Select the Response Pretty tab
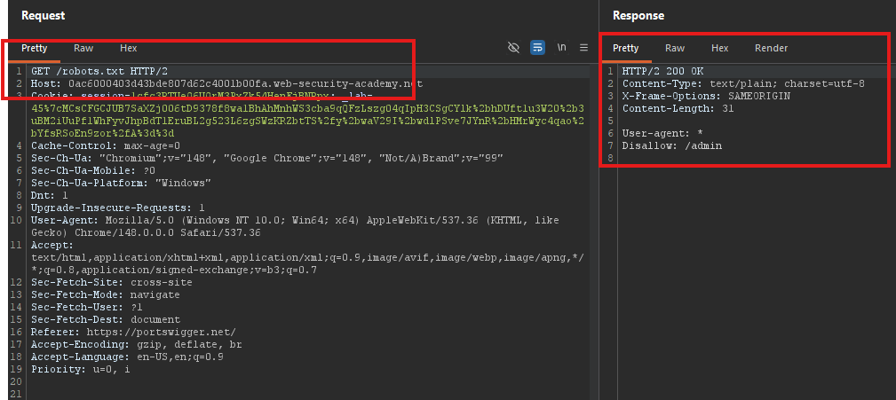The height and width of the screenshot is (400, 896). (626, 49)
